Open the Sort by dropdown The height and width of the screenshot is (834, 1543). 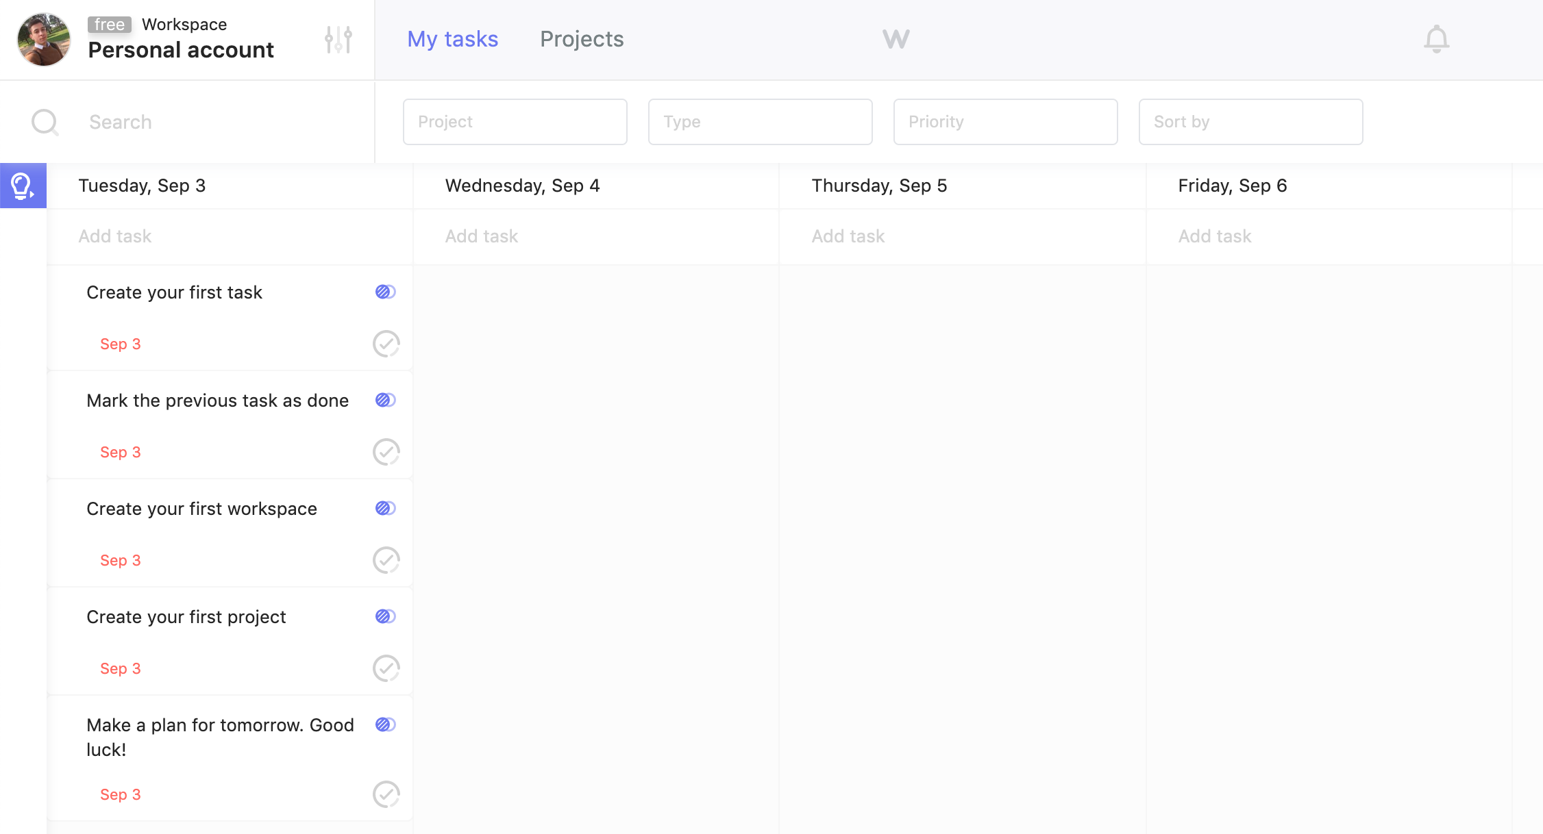[x=1250, y=122]
